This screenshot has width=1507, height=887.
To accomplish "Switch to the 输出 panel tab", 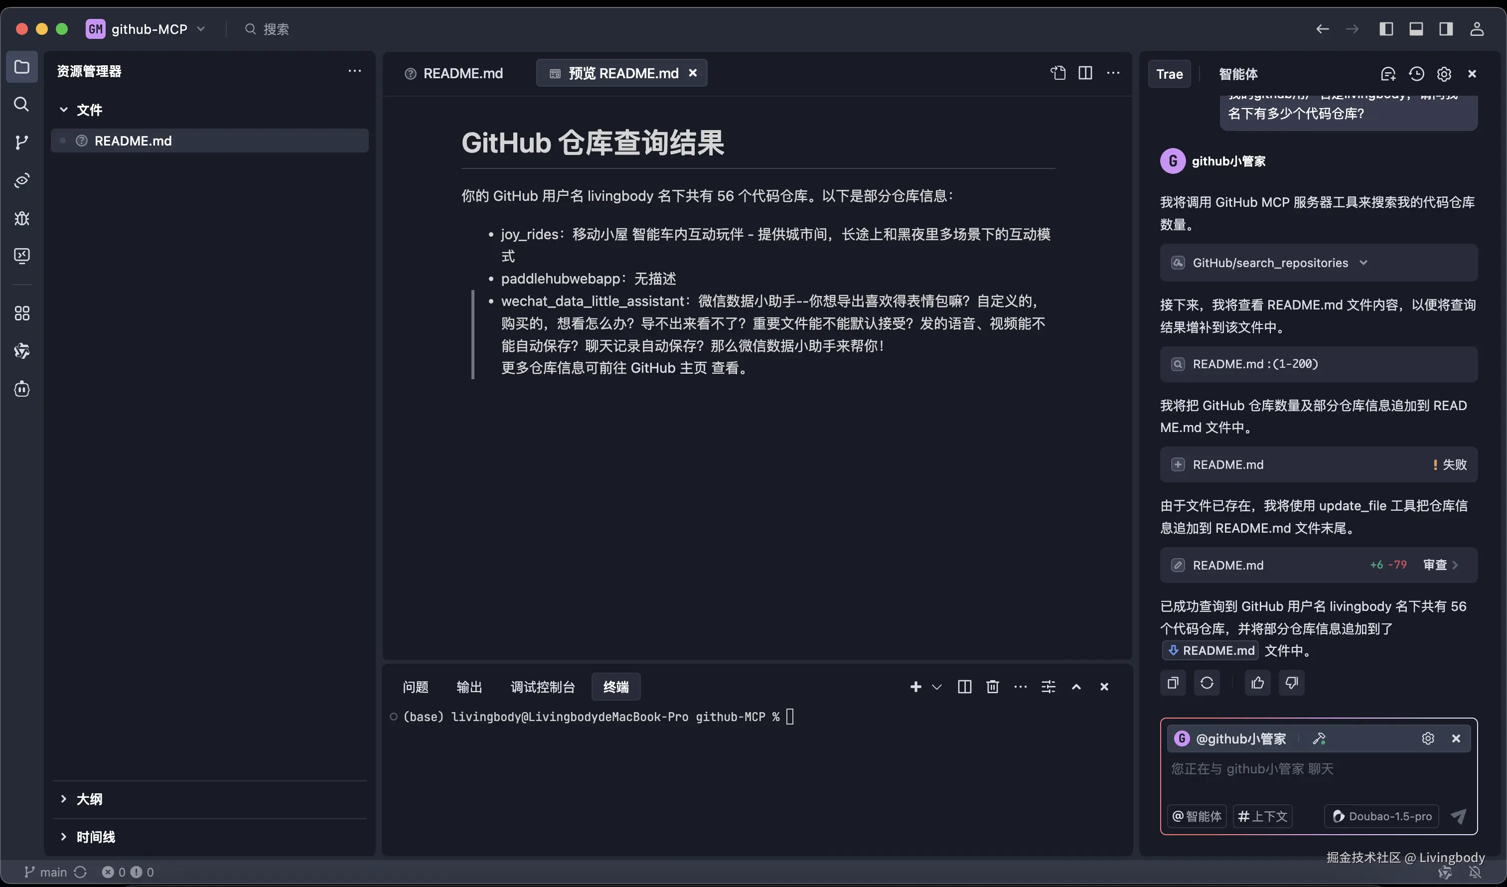I will pyautogui.click(x=469, y=687).
